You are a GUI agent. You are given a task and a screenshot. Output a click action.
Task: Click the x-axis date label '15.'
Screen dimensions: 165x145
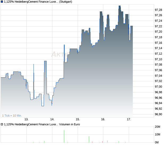pos(78,120)
